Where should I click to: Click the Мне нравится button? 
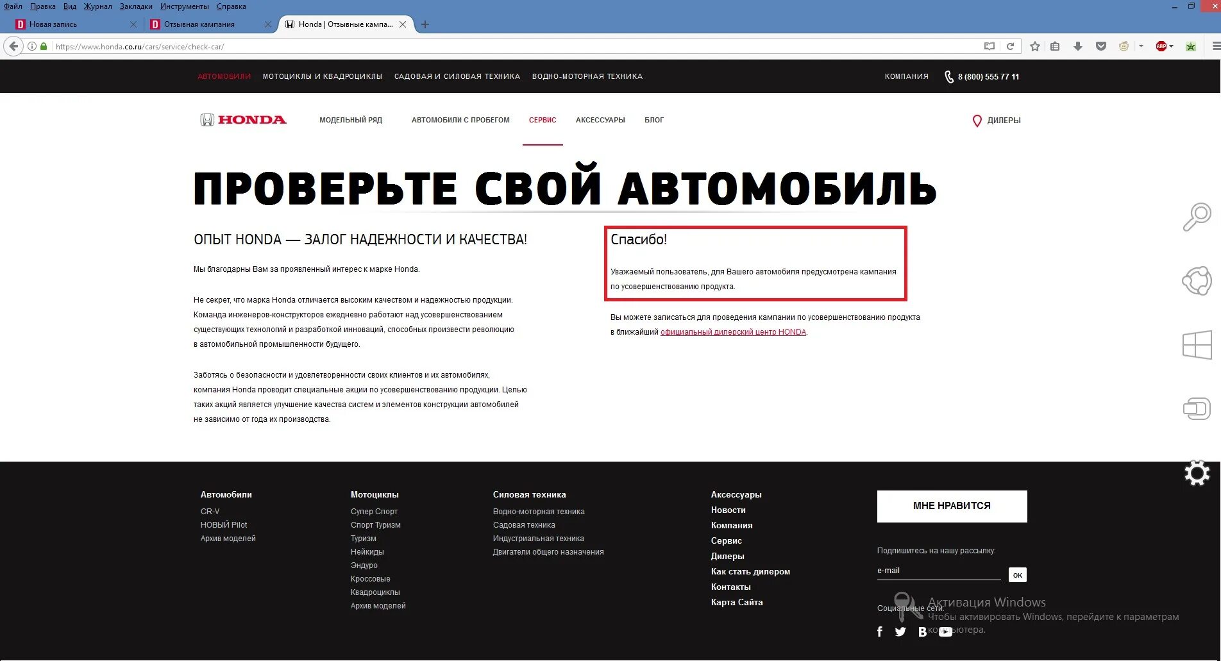[952, 506]
